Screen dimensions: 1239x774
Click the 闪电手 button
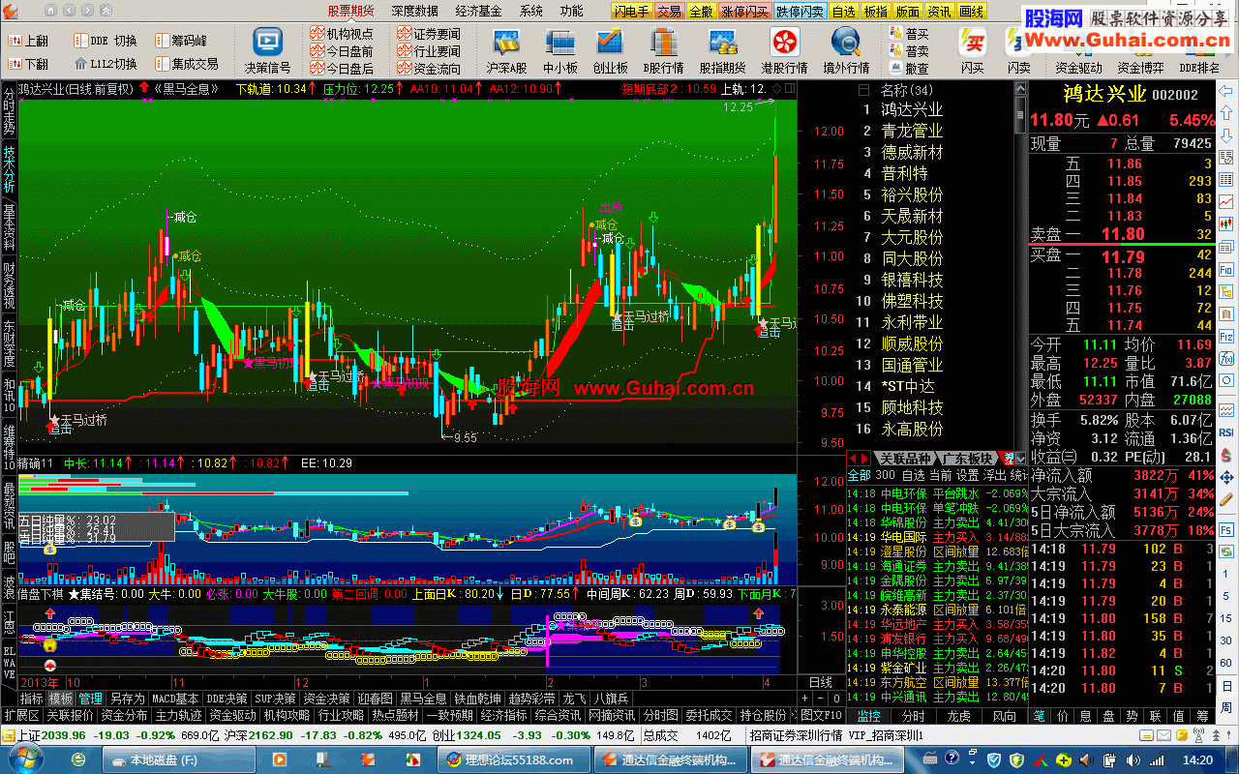coord(632,11)
